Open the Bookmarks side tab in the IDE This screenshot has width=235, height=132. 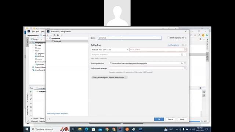click(28, 110)
